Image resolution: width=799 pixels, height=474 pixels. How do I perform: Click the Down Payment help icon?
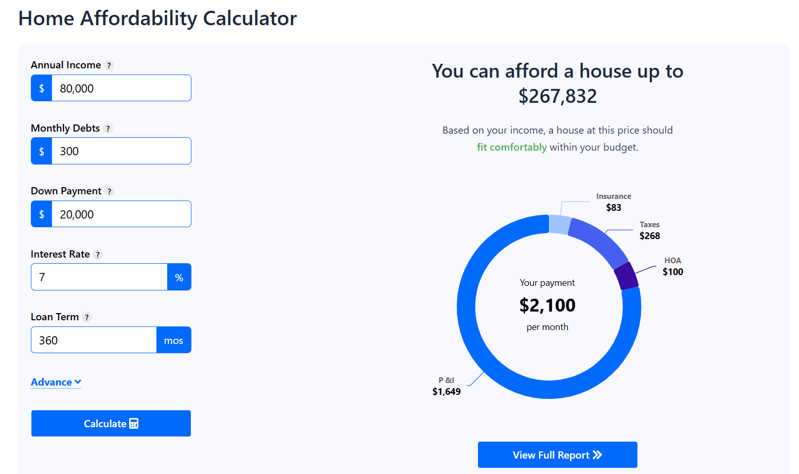coord(109,191)
